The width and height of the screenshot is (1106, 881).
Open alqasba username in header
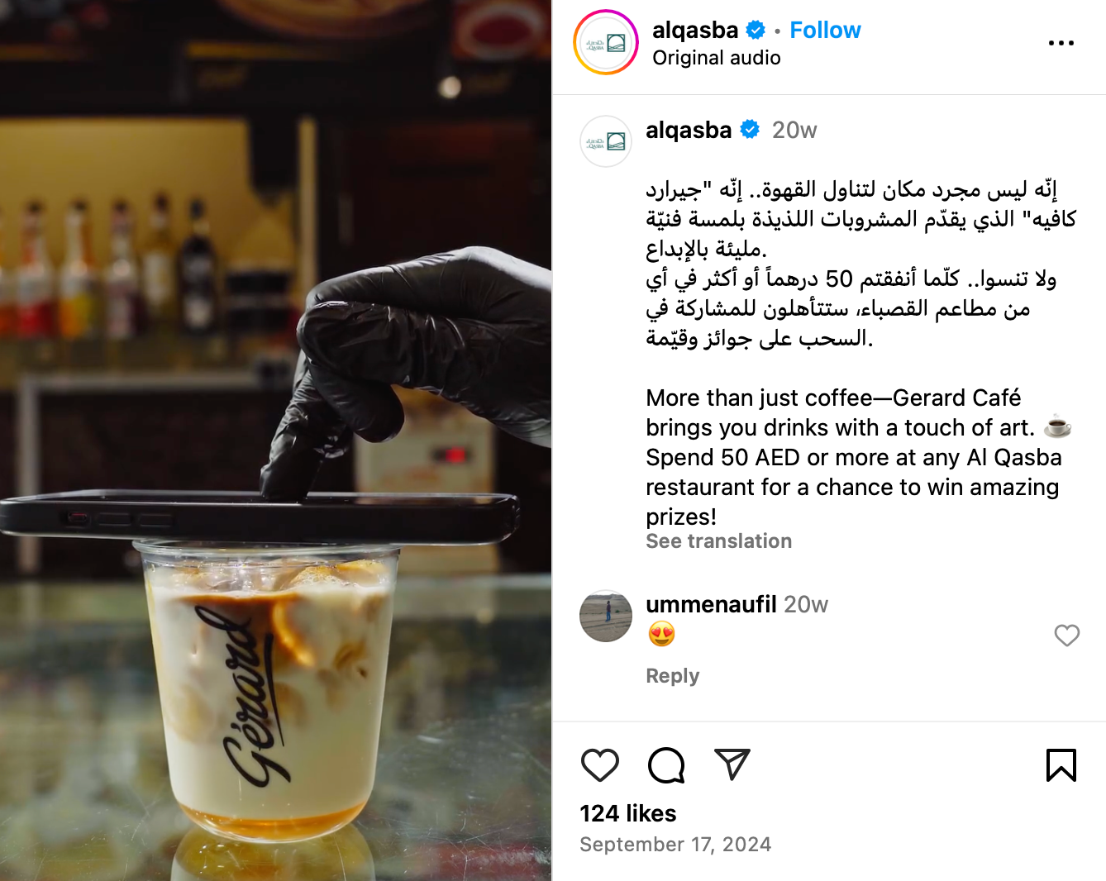coord(695,31)
